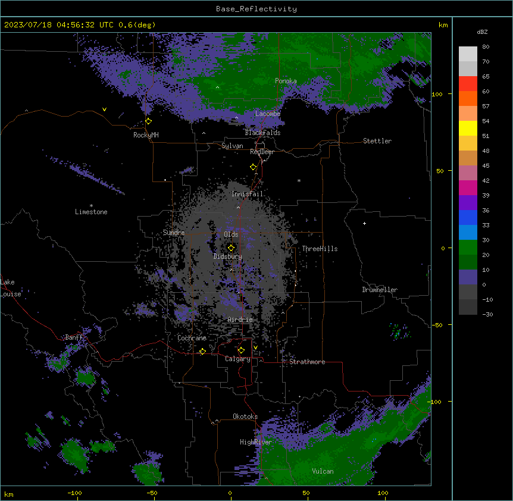Viewport: 513px width, 501px height.
Task: Click the yellow marker south of RedDeer
Action: pyautogui.click(x=254, y=167)
